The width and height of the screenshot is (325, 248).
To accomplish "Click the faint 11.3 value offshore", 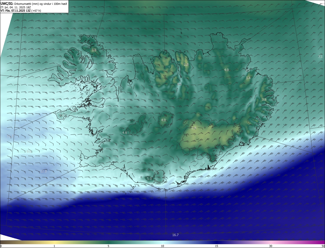I will click(x=10, y=137).
